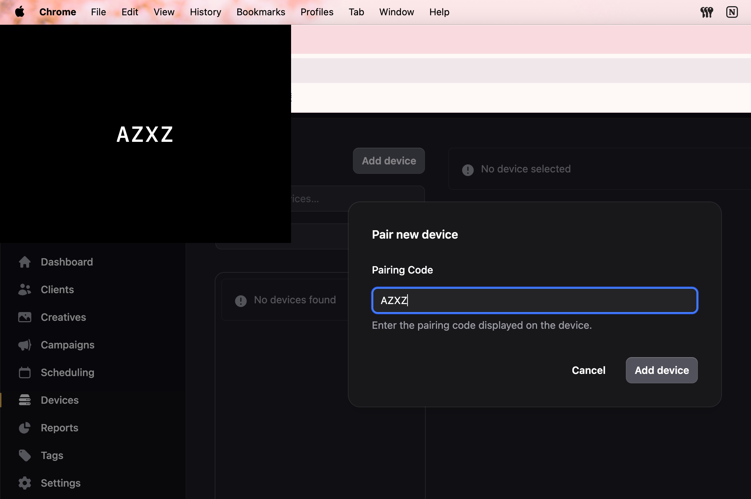The image size is (751, 499).
Task: Open the Campaigns megaphone icon
Action: point(25,345)
